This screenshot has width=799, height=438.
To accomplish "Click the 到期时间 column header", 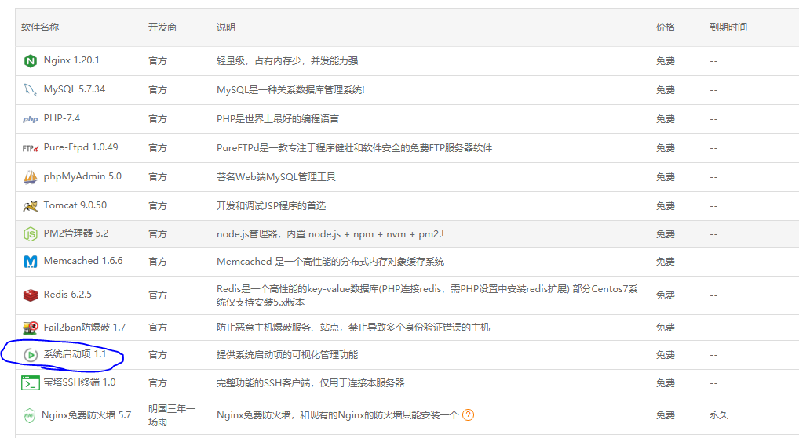I will click(x=728, y=27).
